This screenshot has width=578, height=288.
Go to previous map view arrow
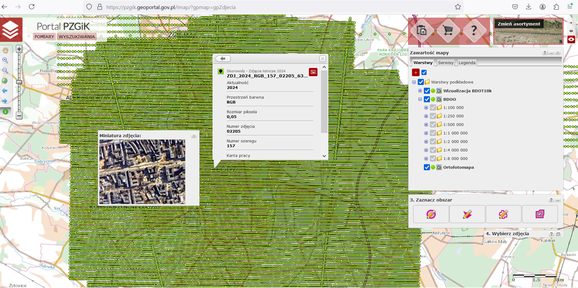[x=5, y=91]
